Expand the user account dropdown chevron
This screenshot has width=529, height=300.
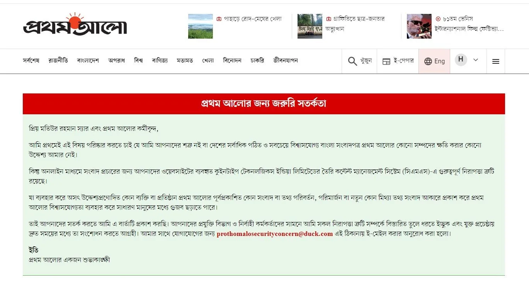pos(476,60)
